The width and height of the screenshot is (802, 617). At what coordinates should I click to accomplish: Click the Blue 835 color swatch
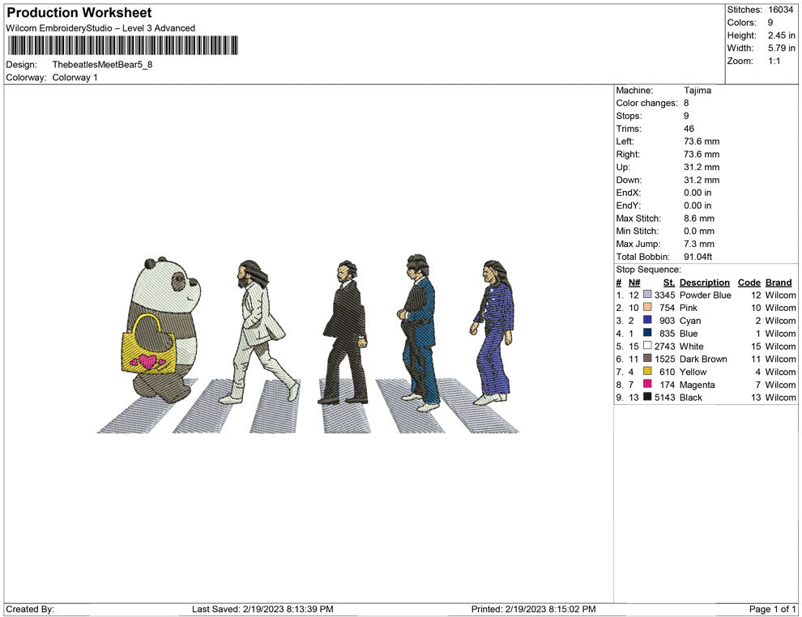point(647,333)
